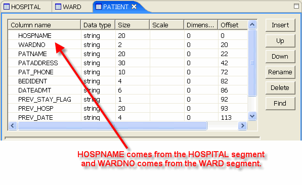The image size is (302, 185).
Task: Click the Size cell 30 of PATADDRESS
Action: [133, 63]
